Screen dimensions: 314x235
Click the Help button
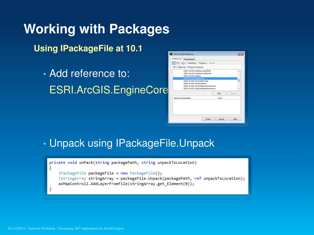(235, 119)
